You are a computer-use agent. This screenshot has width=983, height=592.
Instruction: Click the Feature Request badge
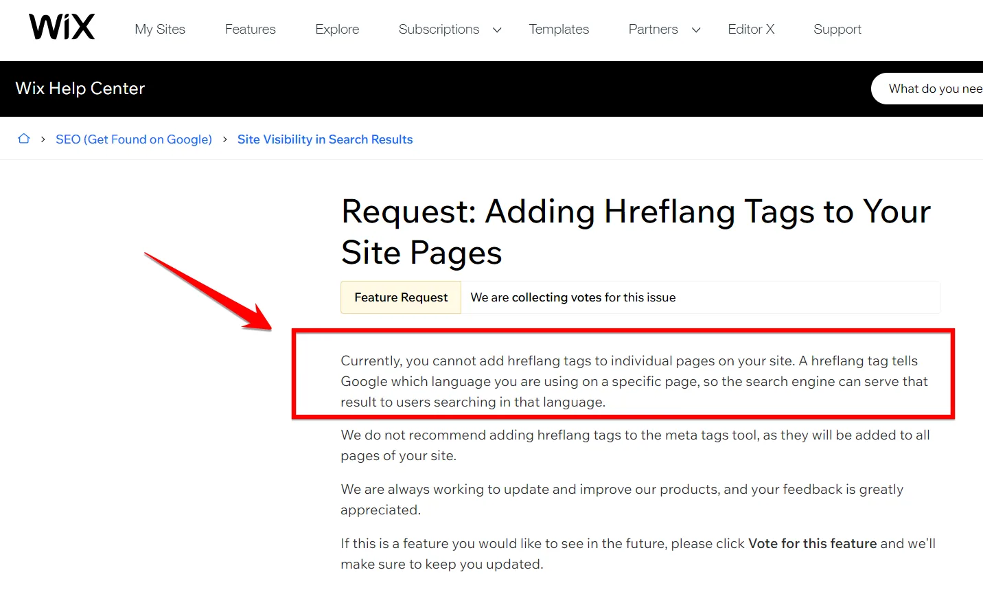(401, 297)
